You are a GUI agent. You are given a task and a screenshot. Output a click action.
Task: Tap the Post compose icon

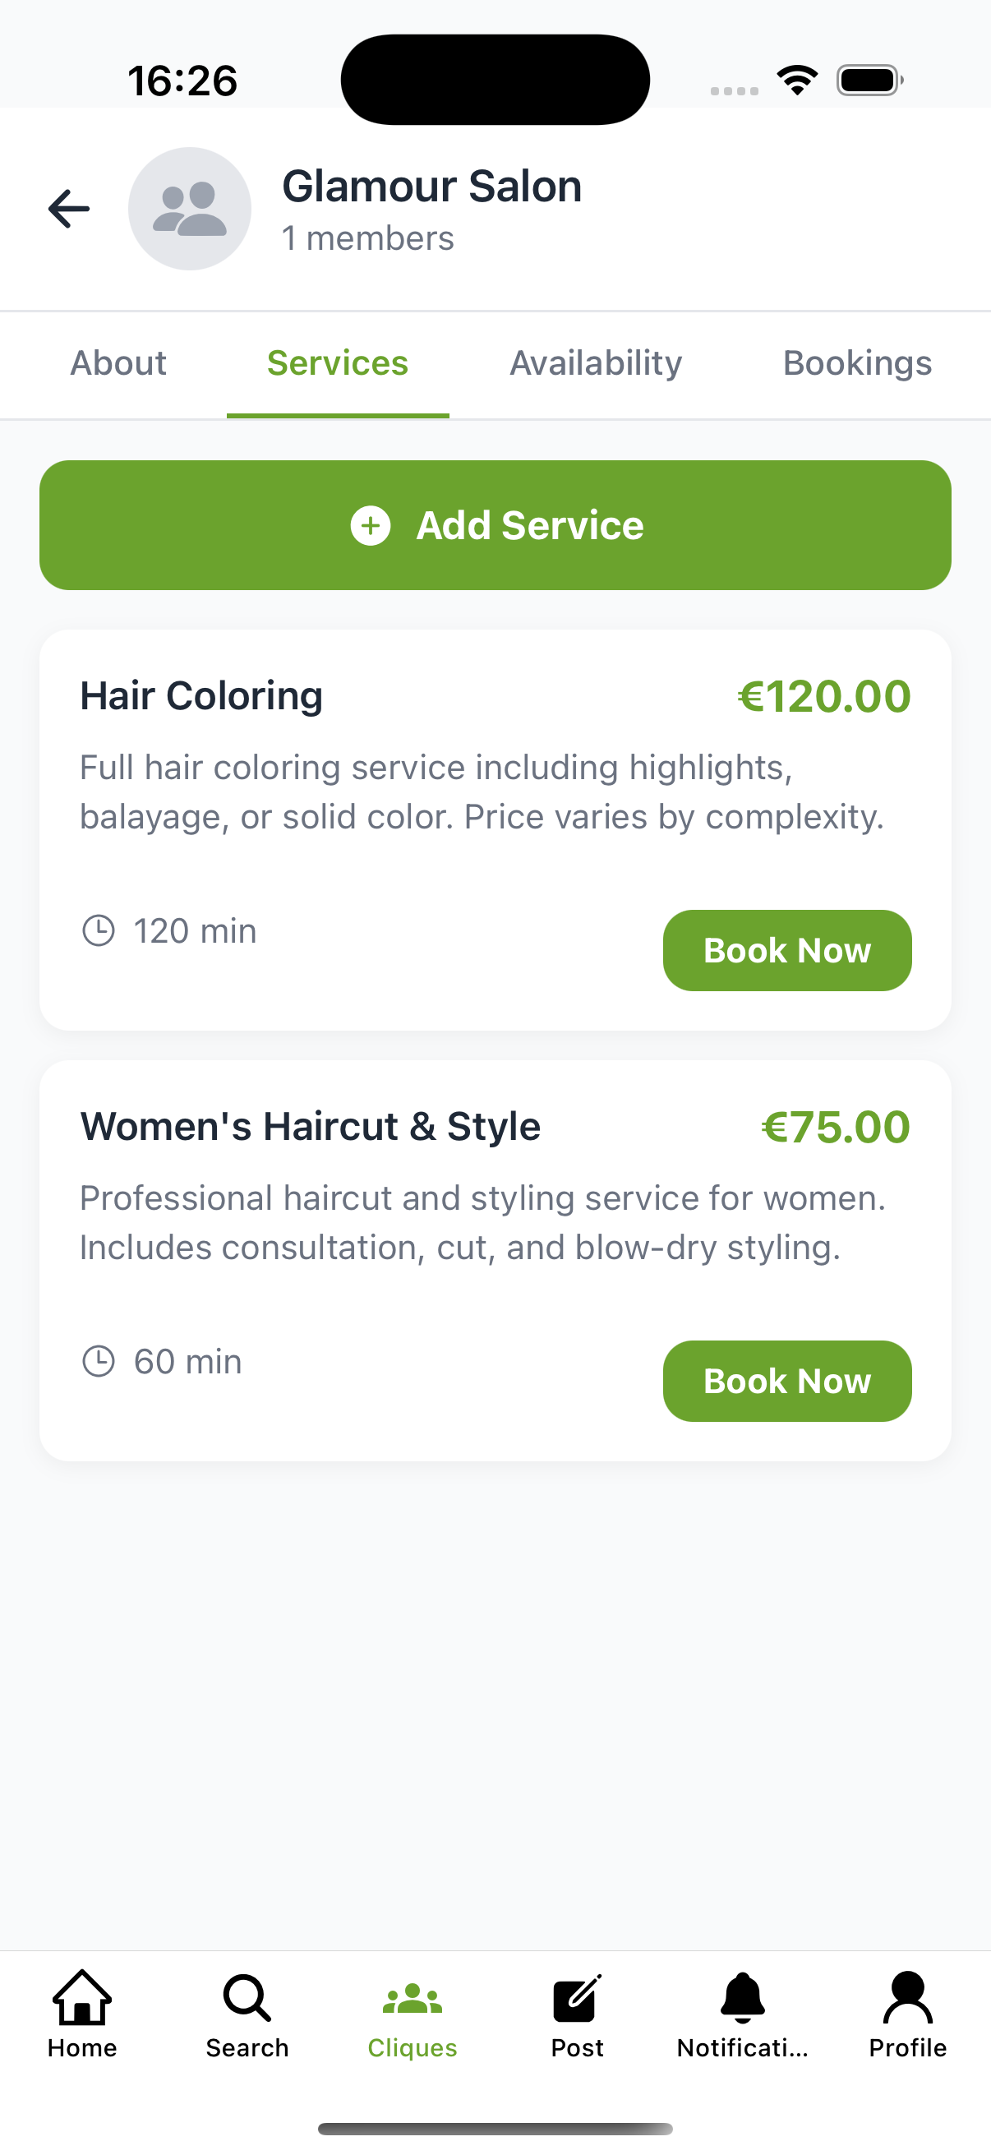tap(577, 1998)
